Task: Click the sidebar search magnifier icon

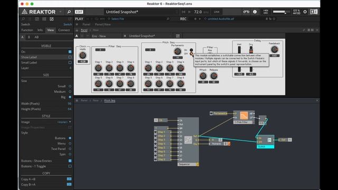Action: pyautogui.click(x=23, y=19)
